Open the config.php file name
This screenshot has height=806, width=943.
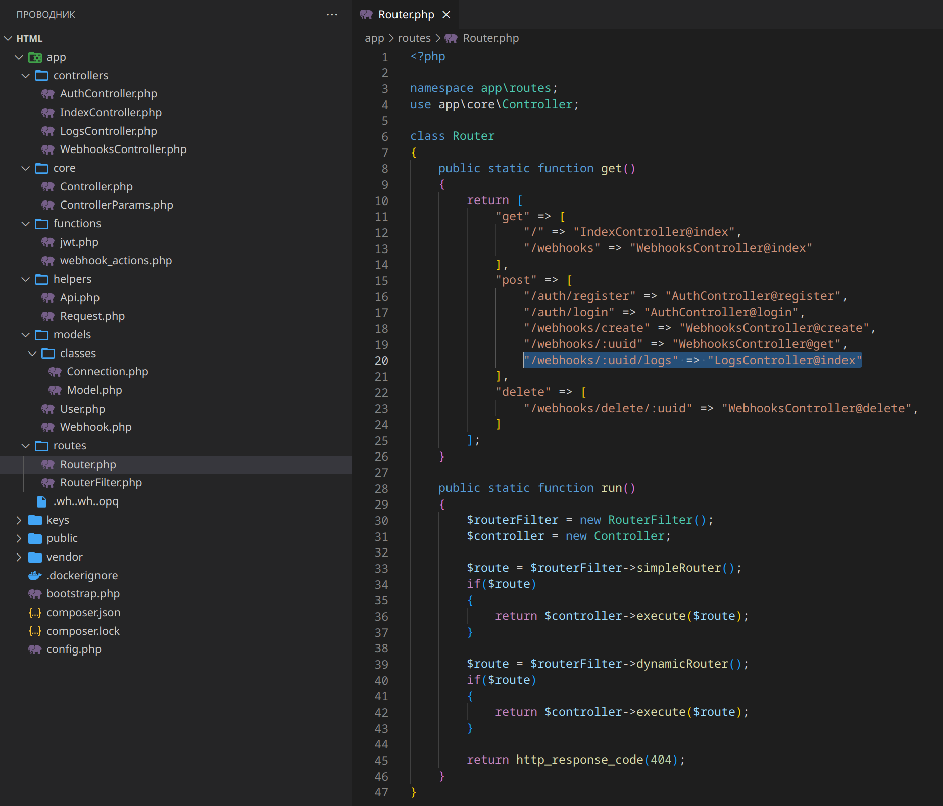coord(74,649)
